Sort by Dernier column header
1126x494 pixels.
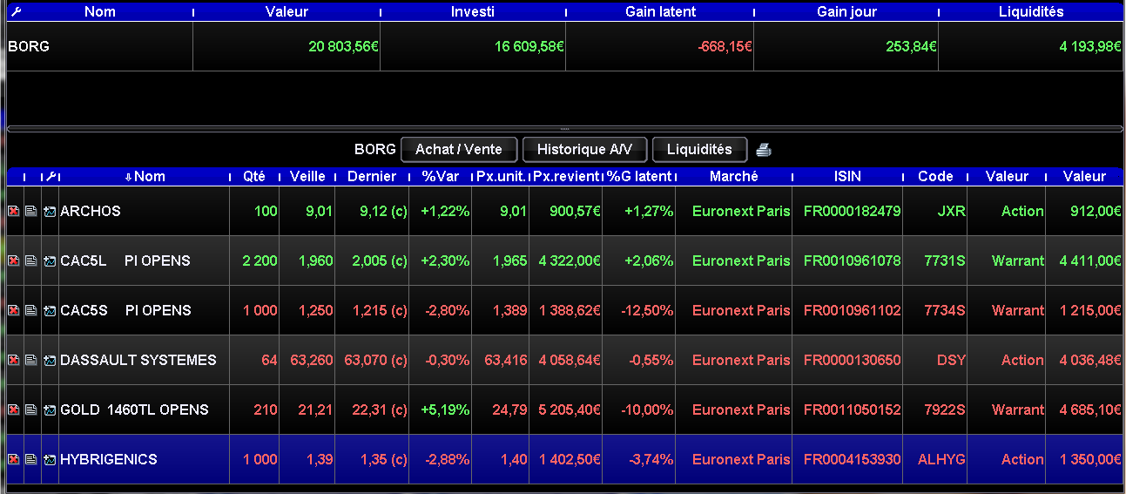click(x=372, y=177)
